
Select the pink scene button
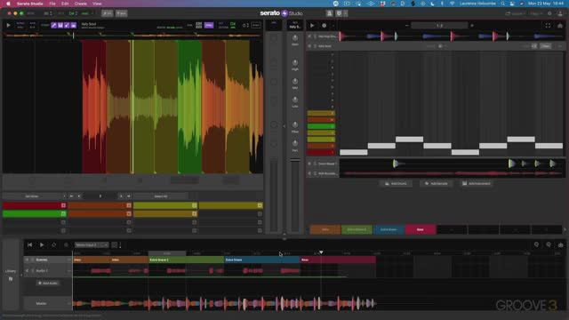pos(421,229)
